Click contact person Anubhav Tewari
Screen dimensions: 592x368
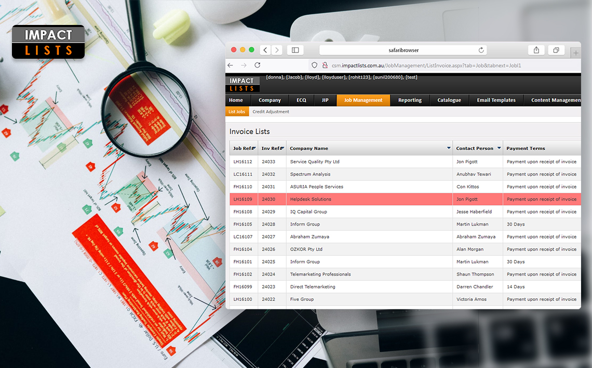[474, 174]
